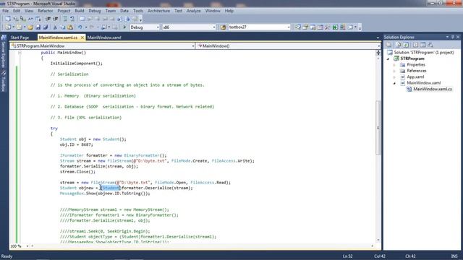This screenshot has height=260, width=463.
Task: Click the 'InitializeComponent();' code line
Action: (x=76, y=64)
